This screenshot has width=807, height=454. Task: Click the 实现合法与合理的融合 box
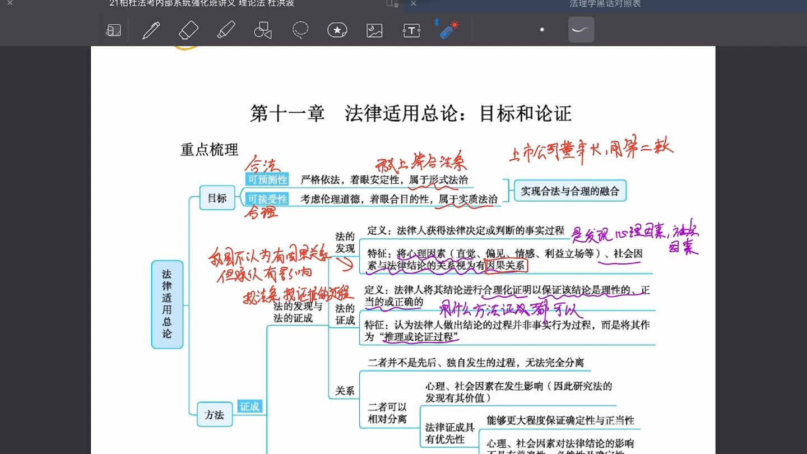[x=570, y=191]
